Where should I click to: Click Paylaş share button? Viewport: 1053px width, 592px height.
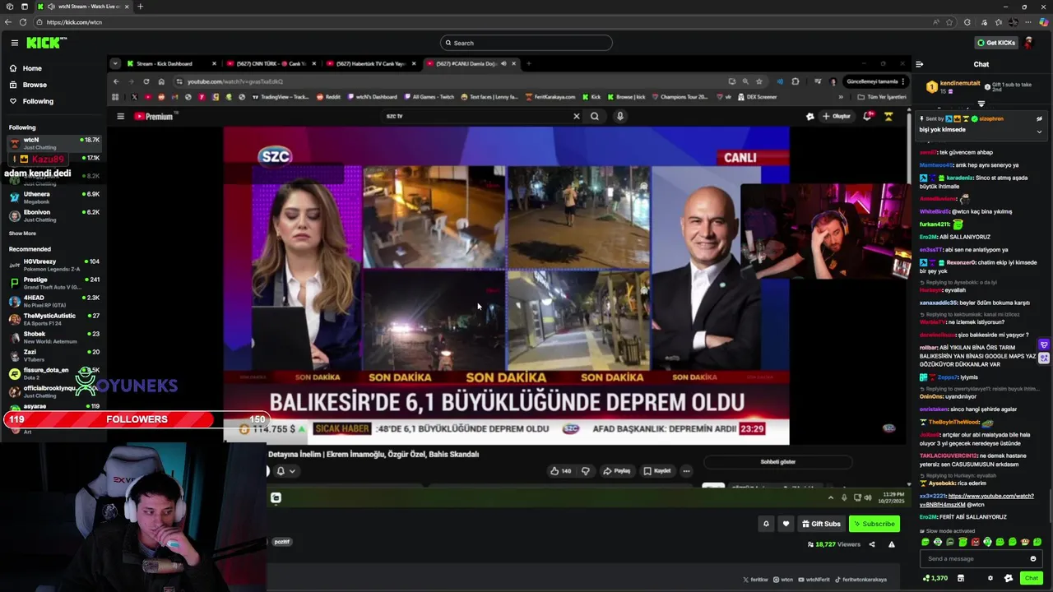[x=617, y=471]
